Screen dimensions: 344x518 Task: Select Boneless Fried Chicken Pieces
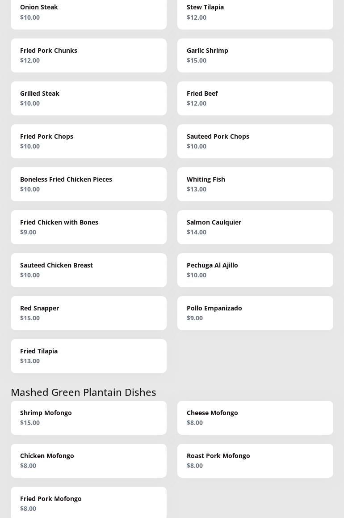88,184
